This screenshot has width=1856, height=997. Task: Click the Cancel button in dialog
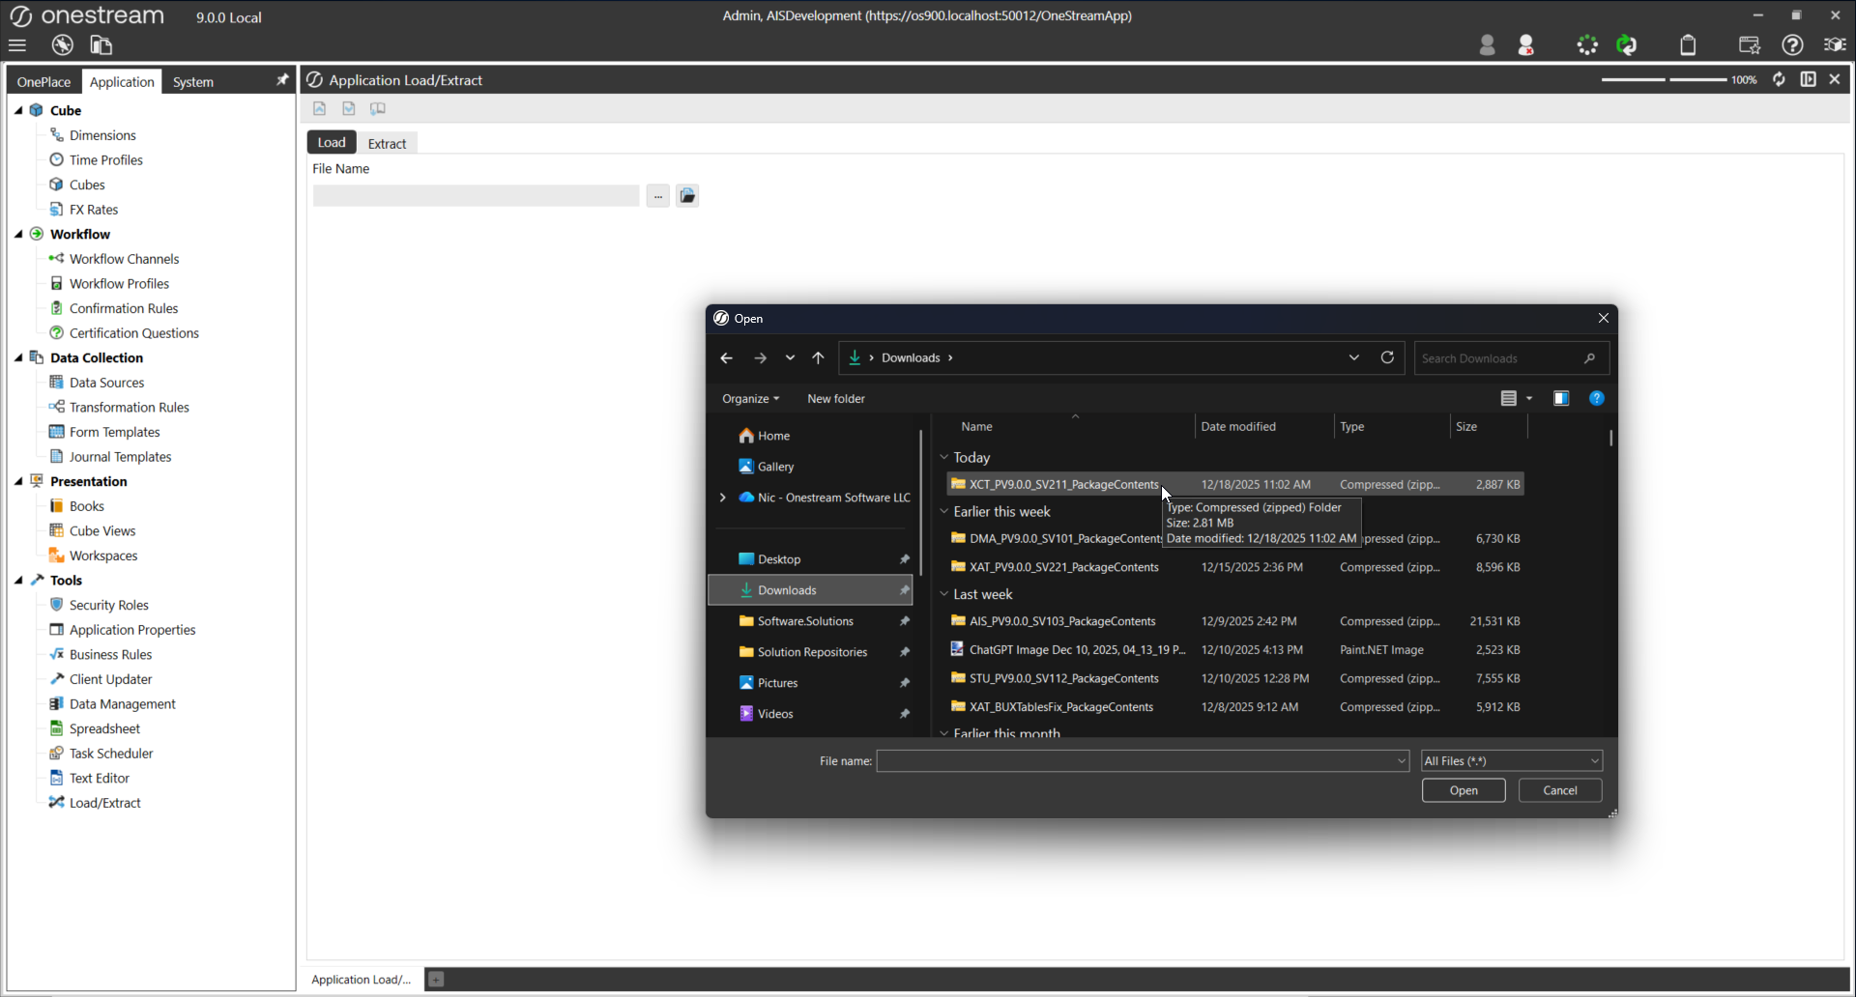1559,790
